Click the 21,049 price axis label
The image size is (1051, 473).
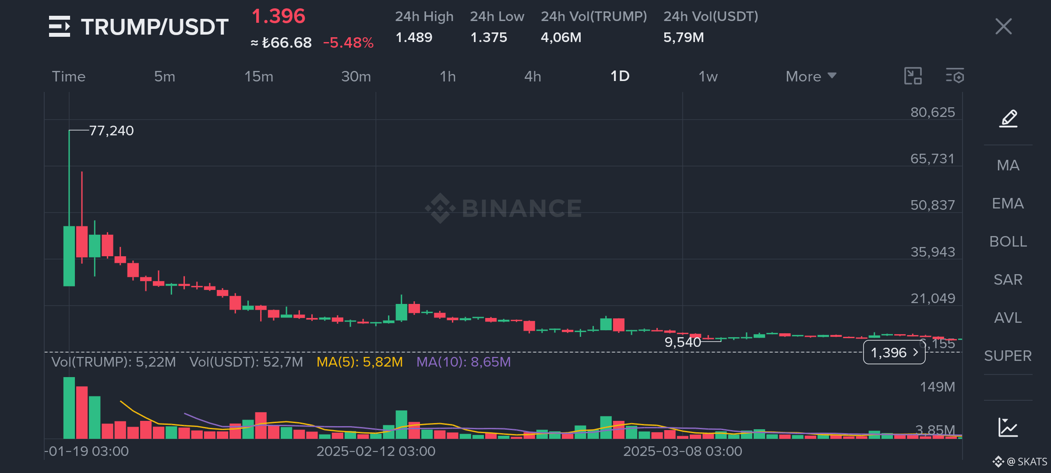(933, 299)
